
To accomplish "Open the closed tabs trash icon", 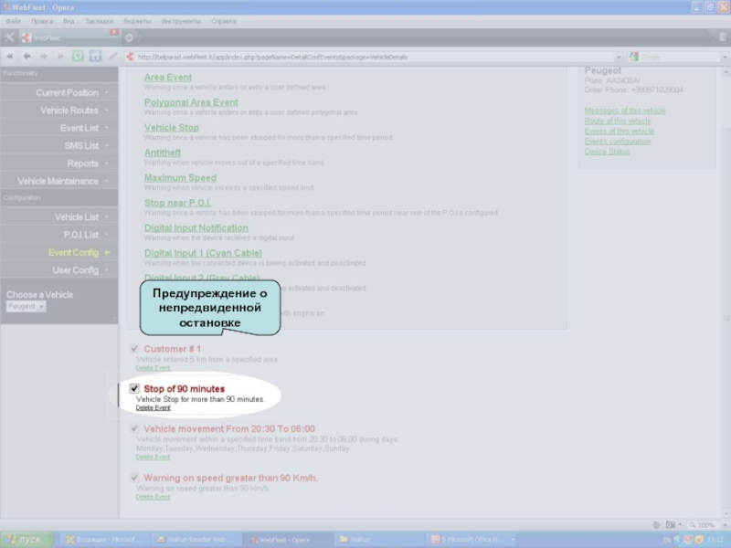I will click(x=723, y=37).
